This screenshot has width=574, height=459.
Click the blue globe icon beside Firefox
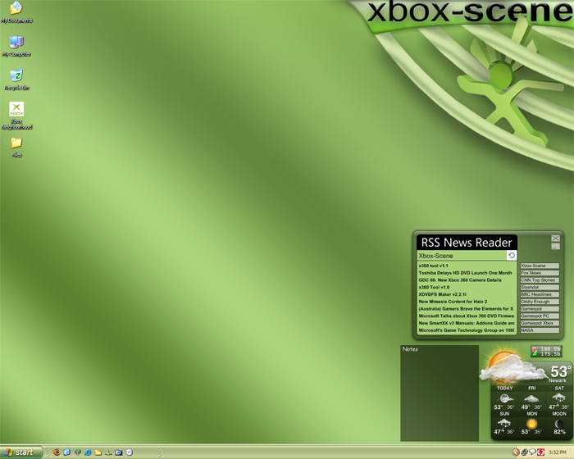point(67,452)
